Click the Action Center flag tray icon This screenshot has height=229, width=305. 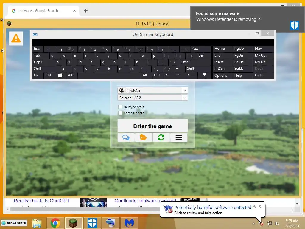[261, 223]
